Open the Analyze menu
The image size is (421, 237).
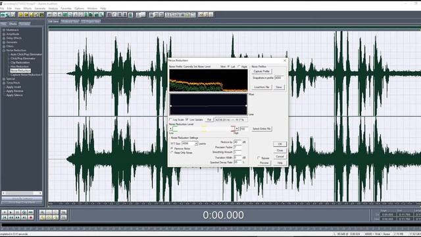53,9
